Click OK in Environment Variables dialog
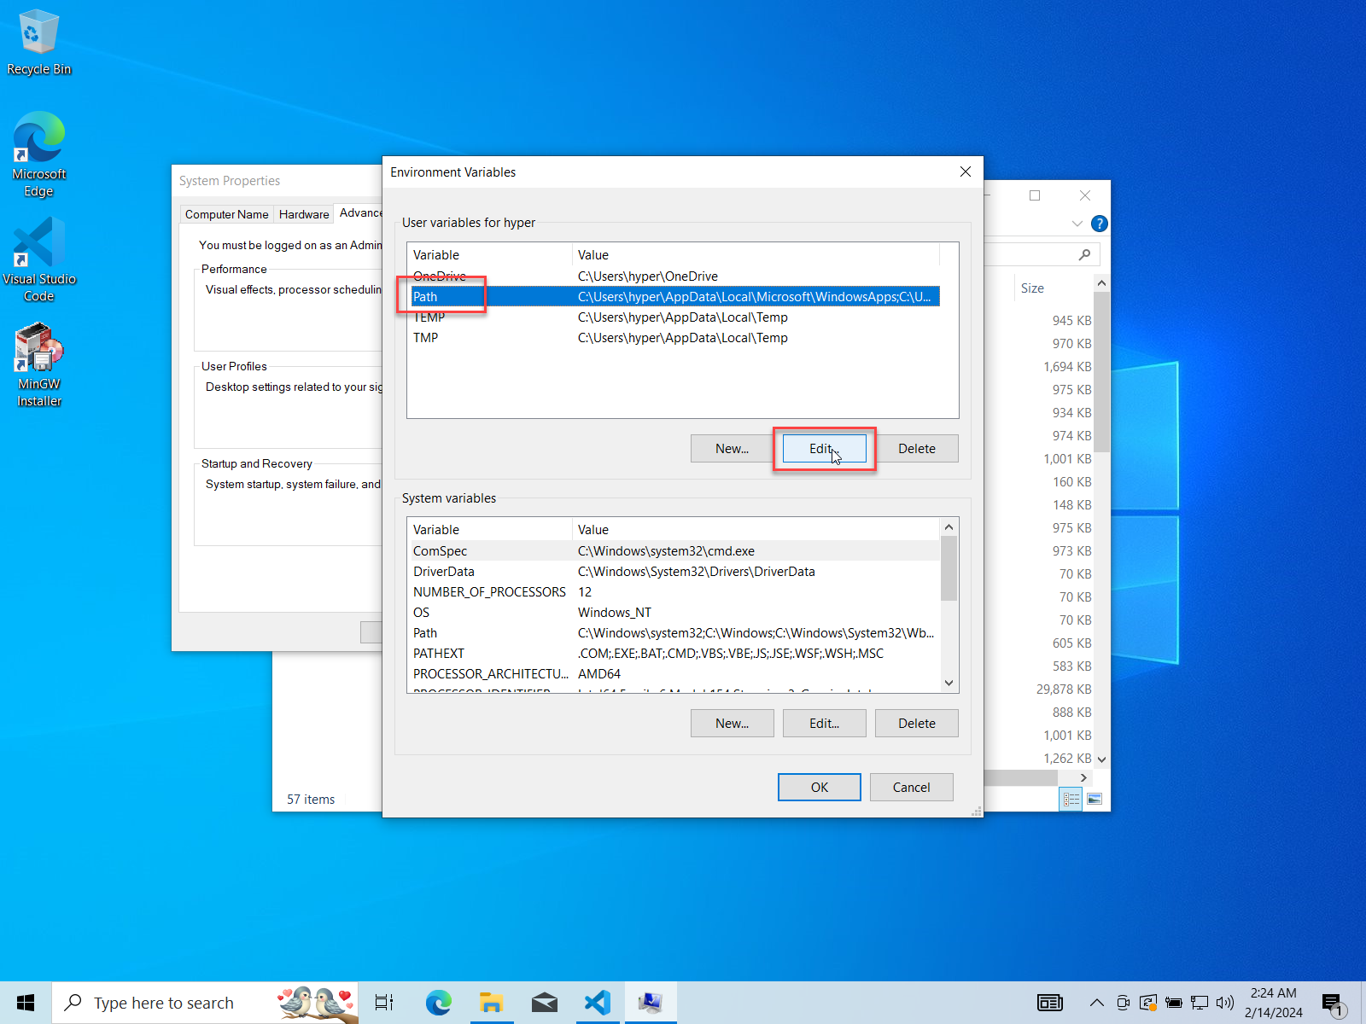 [x=819, y=787]
